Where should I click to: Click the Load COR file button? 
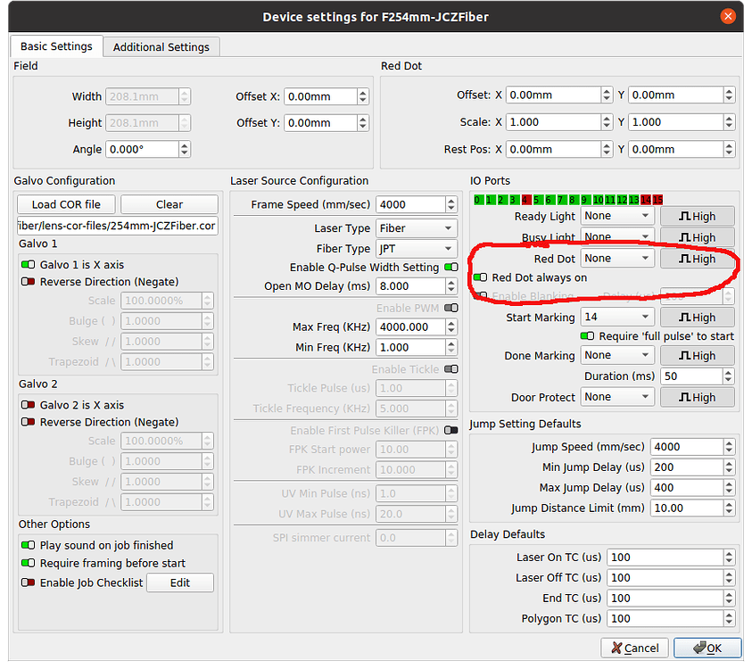click(65, 203)
